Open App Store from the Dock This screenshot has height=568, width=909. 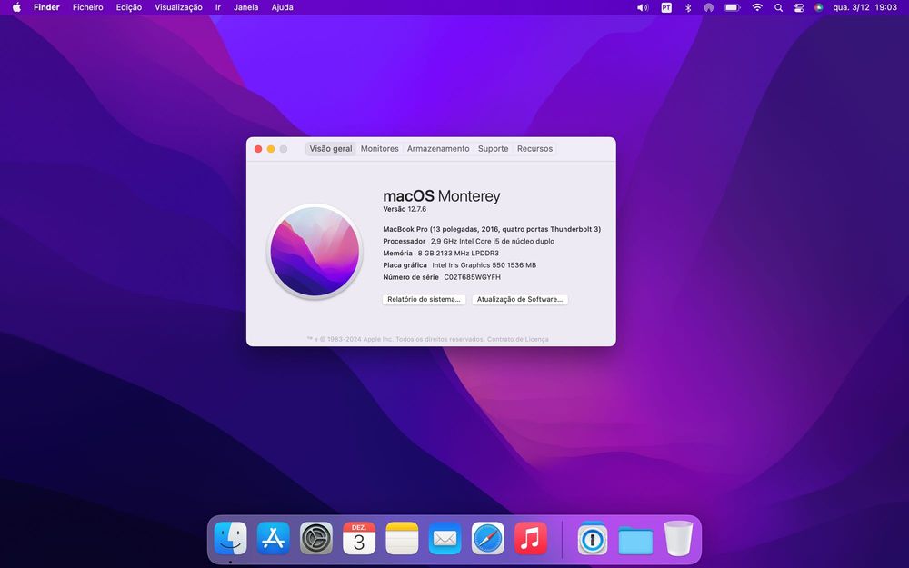pyautogui.click(x=274, y=538)
